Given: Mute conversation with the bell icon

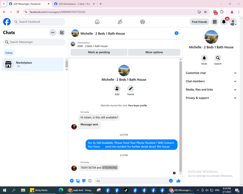Looking at the screenshot, I should tap(204, 58).
